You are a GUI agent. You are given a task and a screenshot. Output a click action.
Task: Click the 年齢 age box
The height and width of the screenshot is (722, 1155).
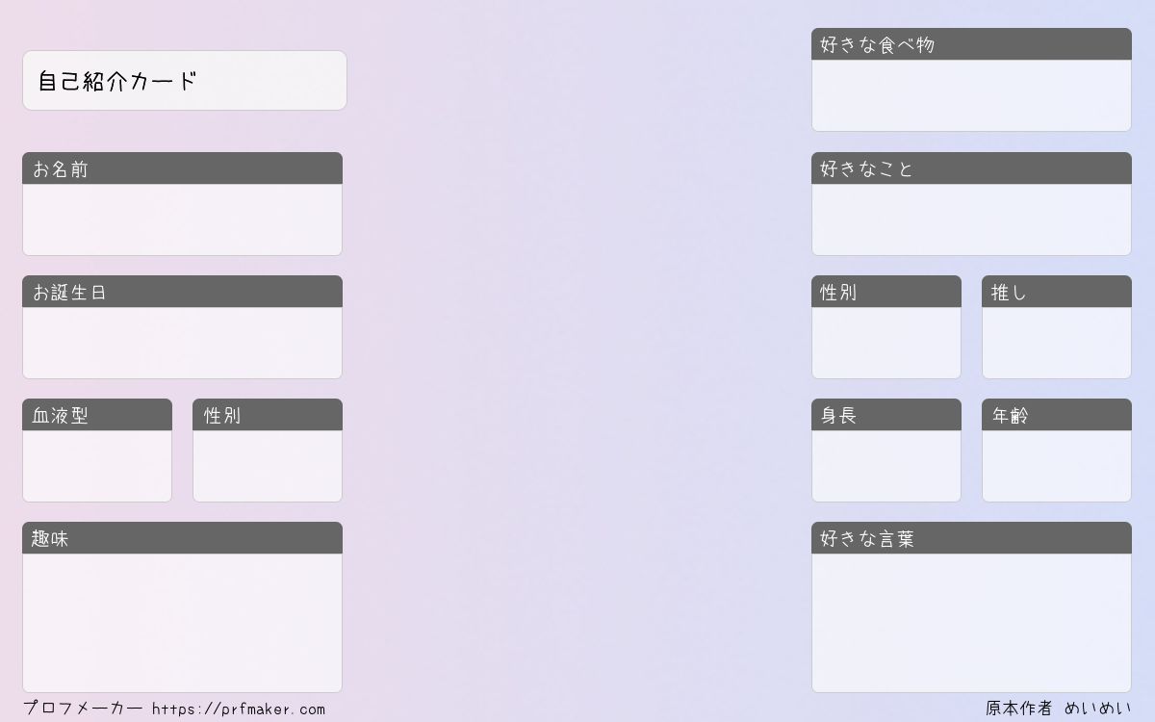(1057, 466)
